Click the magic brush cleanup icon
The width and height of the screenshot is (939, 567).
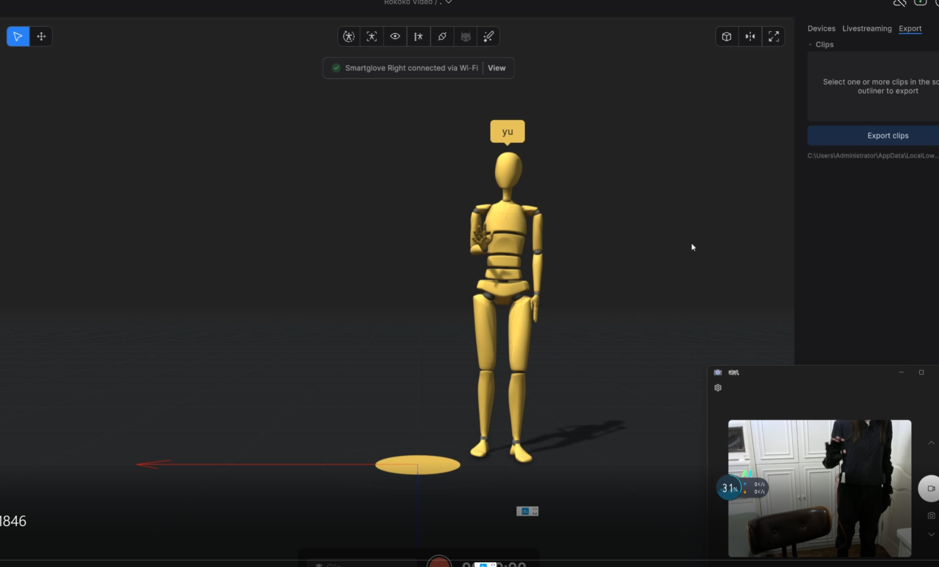point(488,37)
